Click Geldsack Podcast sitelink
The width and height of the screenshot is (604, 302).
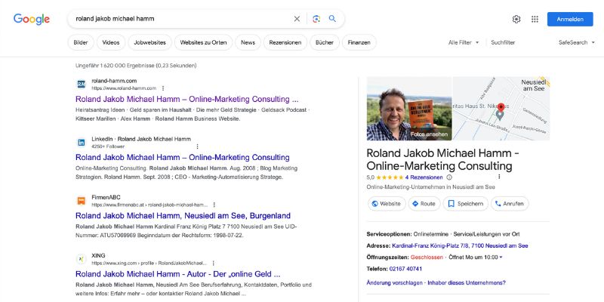pyautogui.click(x=284, y=109)
